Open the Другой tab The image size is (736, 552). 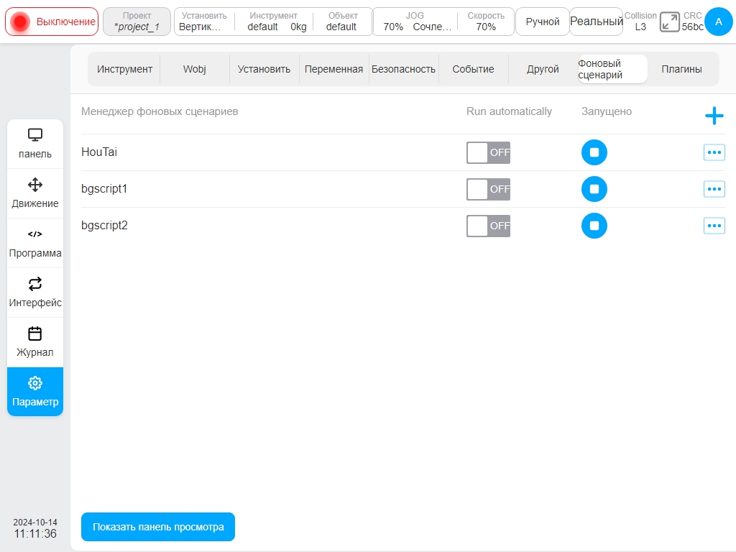pyautogui.click(x=543, y=69)
